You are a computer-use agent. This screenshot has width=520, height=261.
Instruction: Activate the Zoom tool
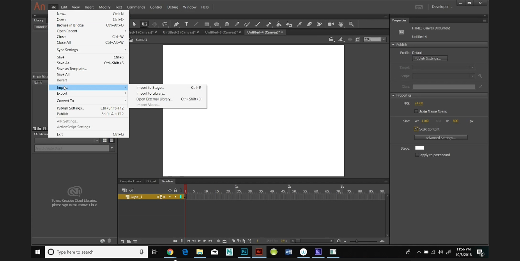[x=351, y=24]
